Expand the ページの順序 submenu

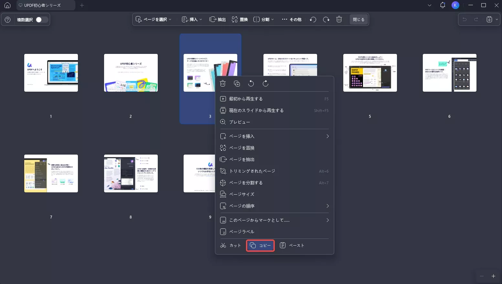[x=274, y=206]
